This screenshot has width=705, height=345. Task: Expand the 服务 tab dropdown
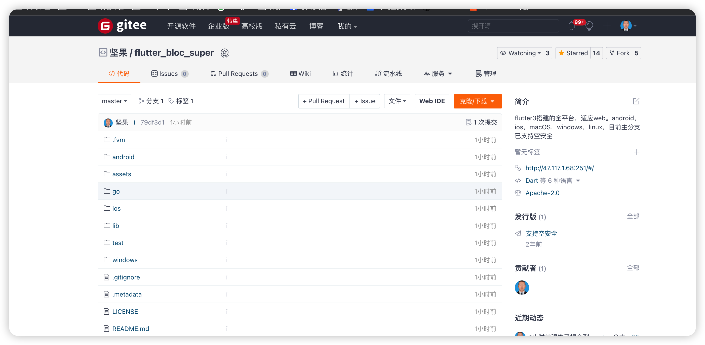coord(438,74)
